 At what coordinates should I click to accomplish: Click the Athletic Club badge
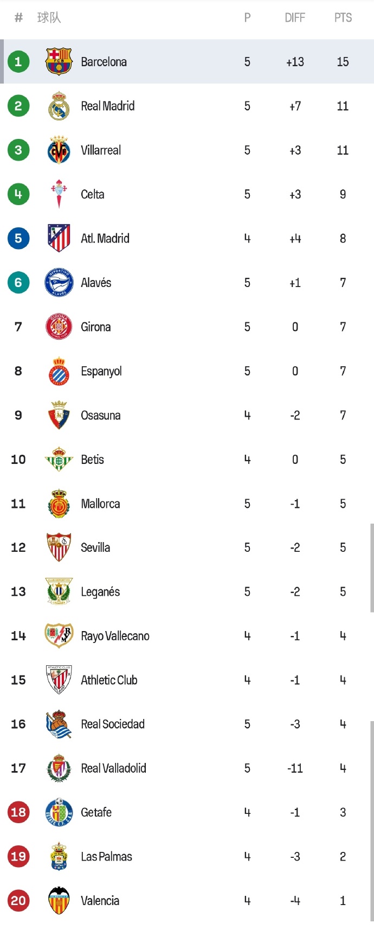coord(59,680)
